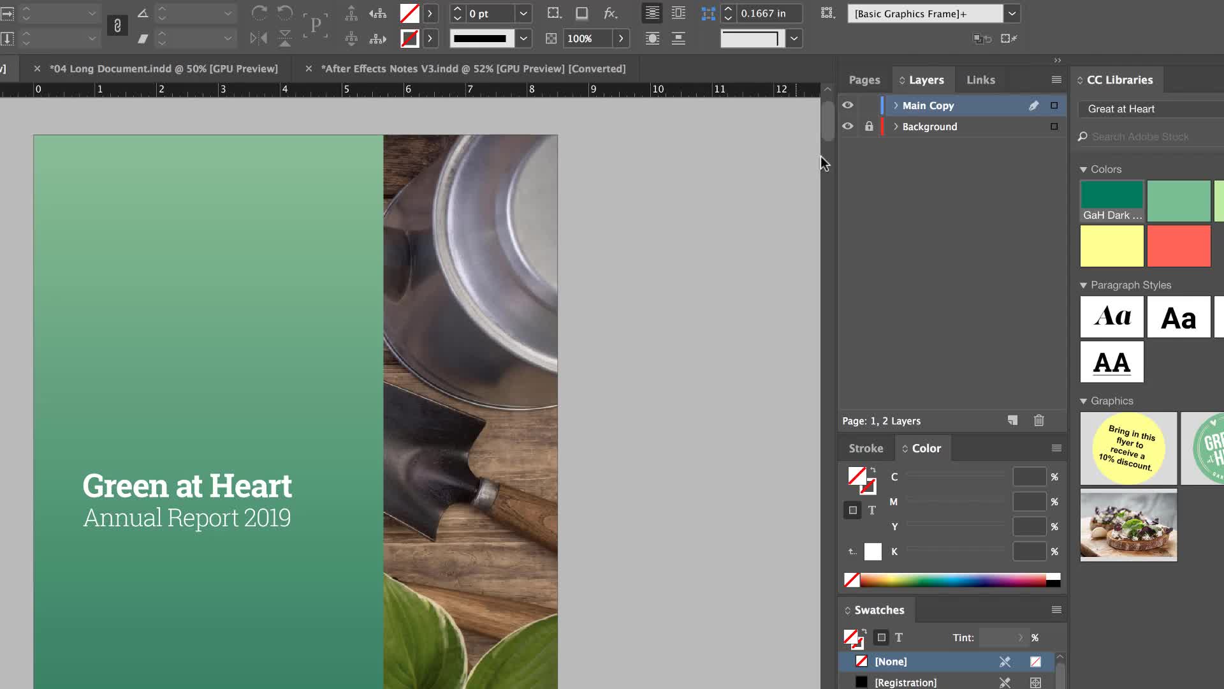
Task: Click the Select Next Object icon
Action: click(x=377, y=38)
